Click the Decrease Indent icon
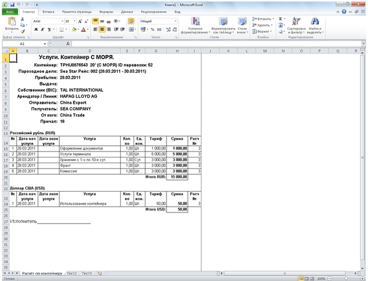This screenshot has height=281, width=368. (x=116, y=29)
